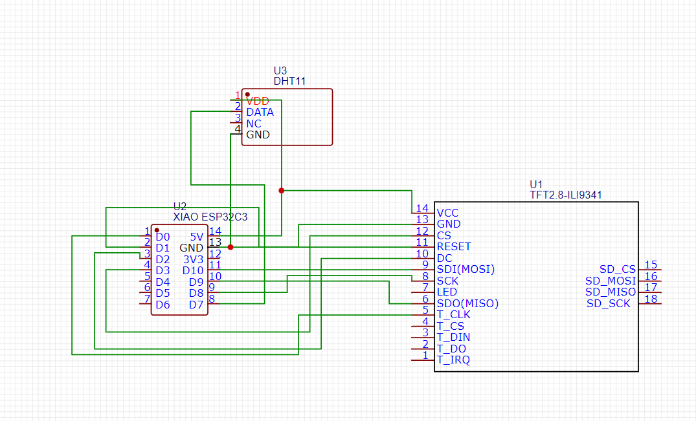Click the SD_SCK pin label
Viewport: 696px width, 421px height.
(x=609, y=303)
